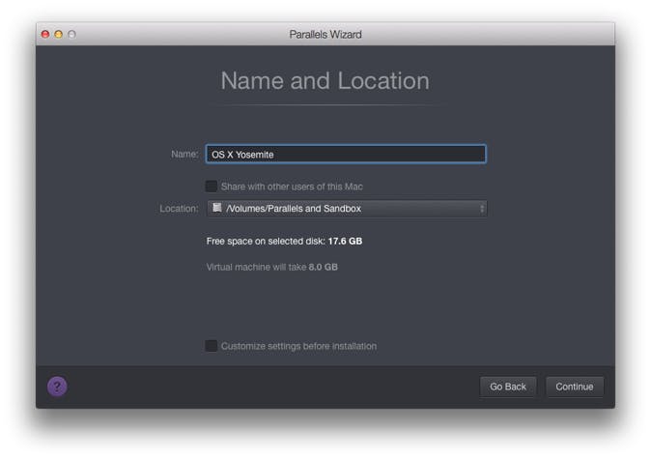Click the Location: field label
Viewport: 651px width, 460px height.
click(x=179, y=208)
